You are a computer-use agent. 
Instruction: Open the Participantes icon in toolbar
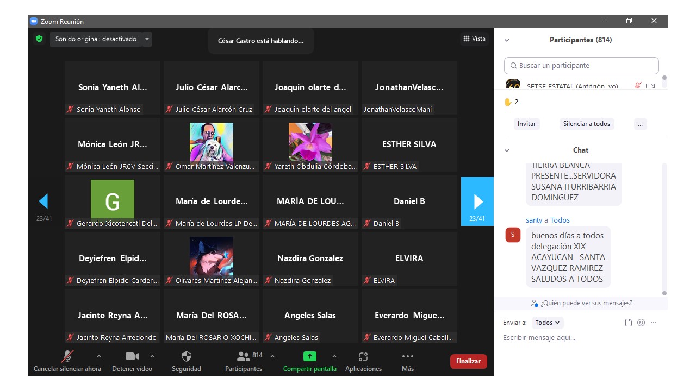[244, 357]
